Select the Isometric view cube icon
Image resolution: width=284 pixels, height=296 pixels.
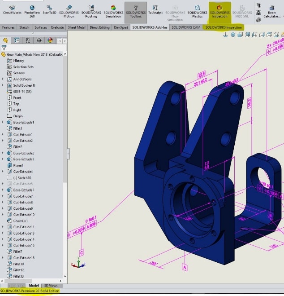click(233, 35)
